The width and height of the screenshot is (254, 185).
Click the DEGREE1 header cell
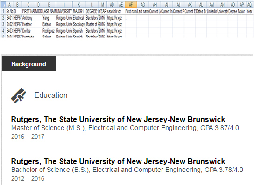coord(92,11)
